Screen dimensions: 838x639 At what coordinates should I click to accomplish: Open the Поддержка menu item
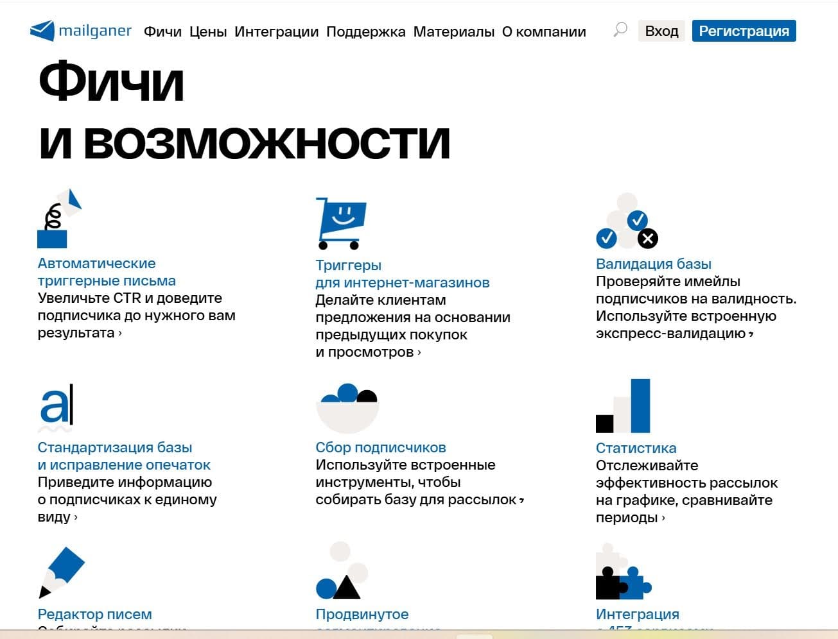[x=365, y=31]
